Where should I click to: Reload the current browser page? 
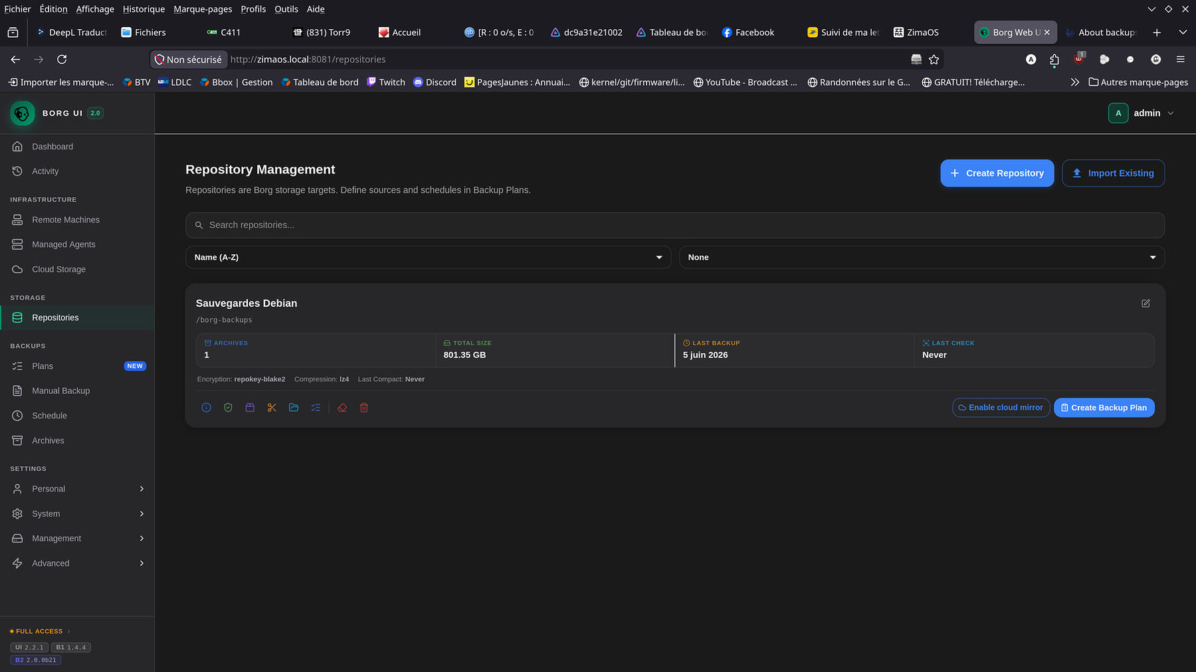click(x=62, y=60)
